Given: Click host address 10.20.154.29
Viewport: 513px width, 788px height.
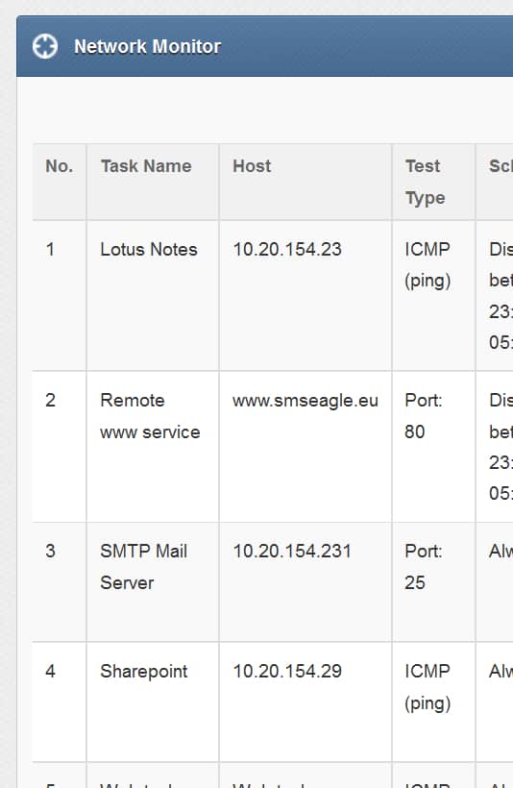Looking at the screenshot, I should coord(287,671).
